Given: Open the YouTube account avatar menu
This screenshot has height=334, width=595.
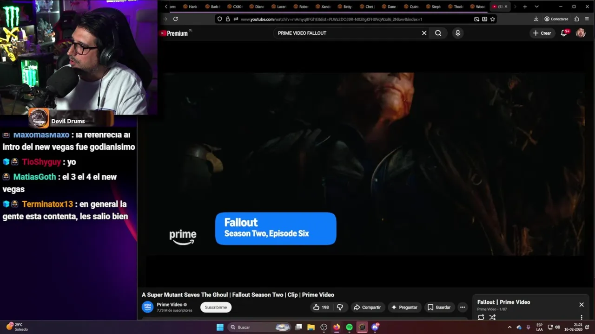Looking at the screenshot, I should (581, 33).
